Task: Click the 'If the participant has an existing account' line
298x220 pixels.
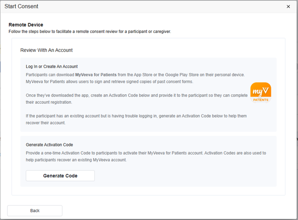Action: (136, 116)
